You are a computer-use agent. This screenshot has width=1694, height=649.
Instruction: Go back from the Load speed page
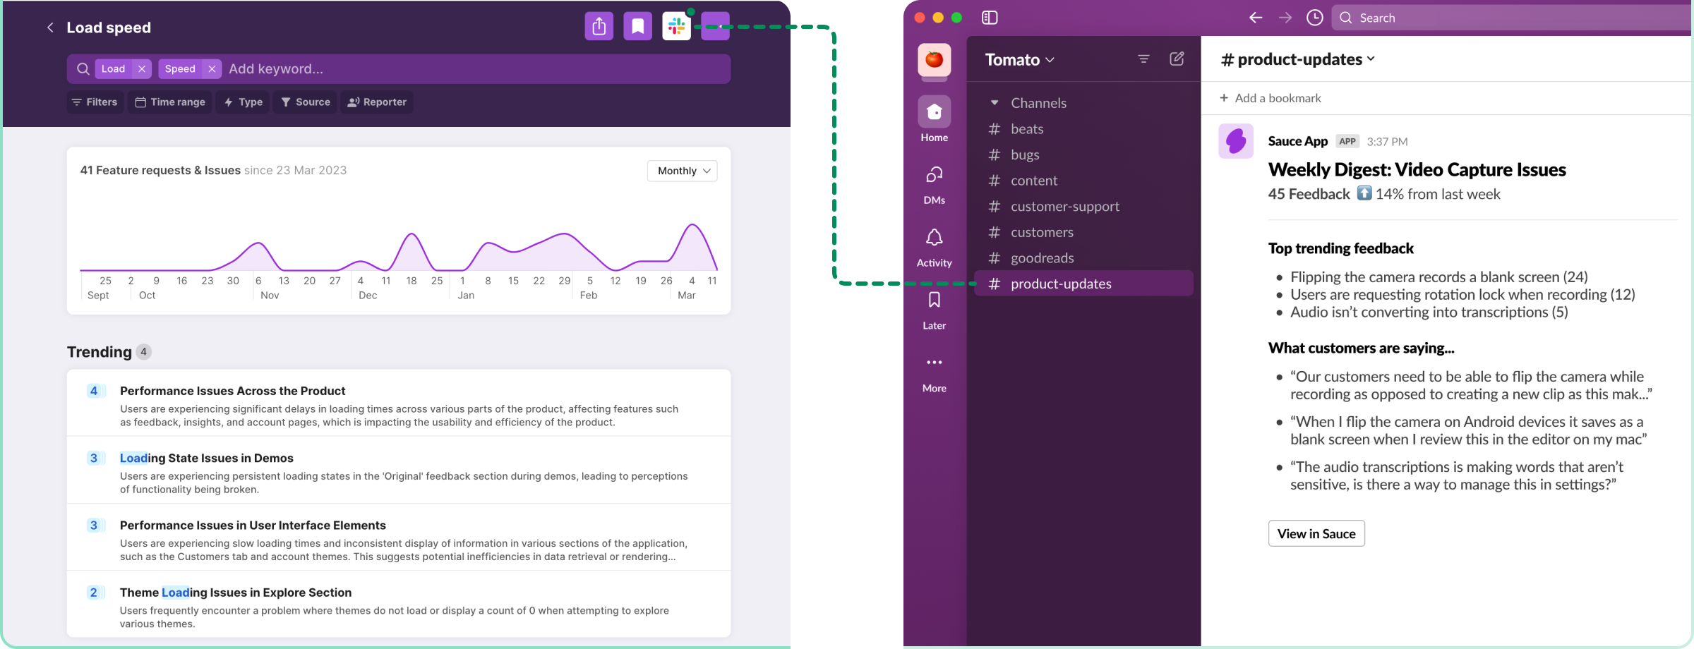pos(50,28)
